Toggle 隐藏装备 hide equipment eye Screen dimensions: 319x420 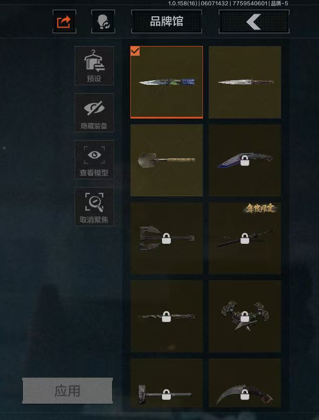[94, 113]
